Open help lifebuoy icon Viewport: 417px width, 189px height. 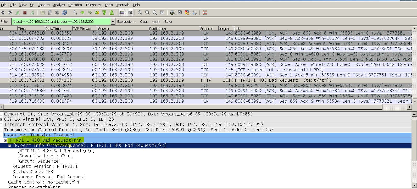(205, 13)
